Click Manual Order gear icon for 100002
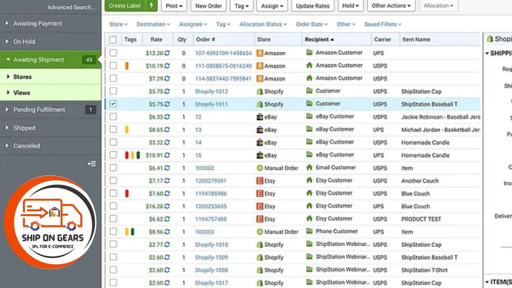Image resolution: width=512 pixels, height=288 pixels. point(260,168)
